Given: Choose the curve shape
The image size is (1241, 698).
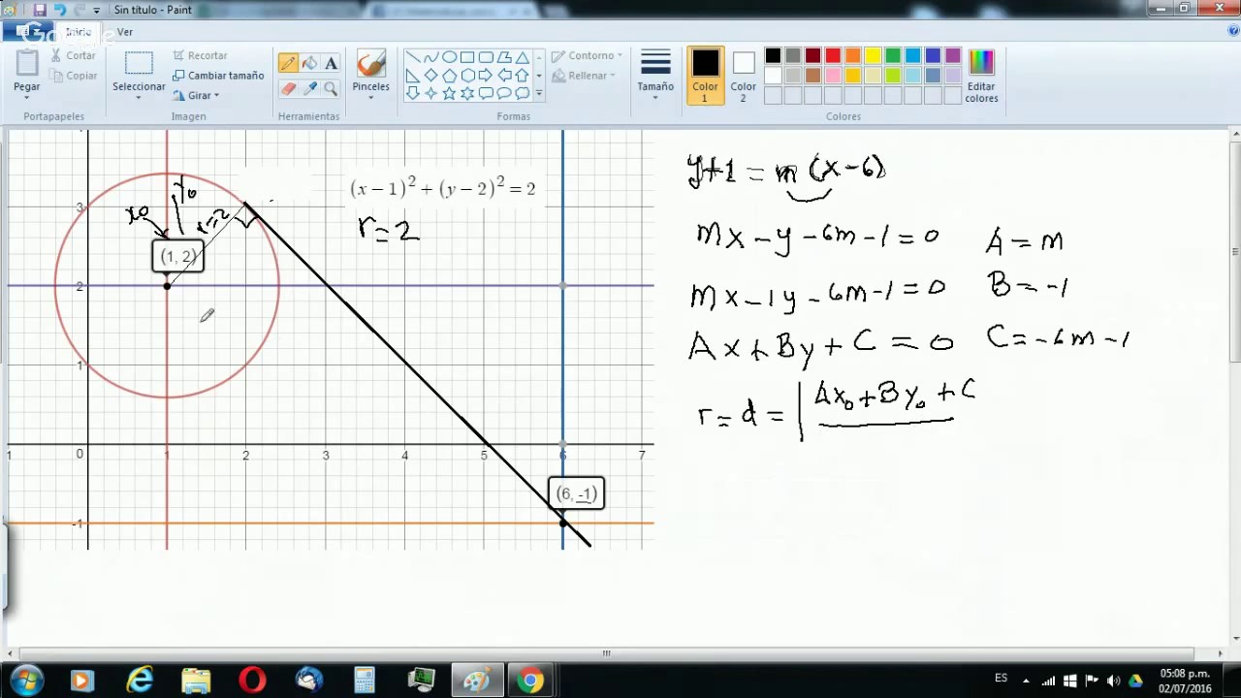Looking at the screenshot, I should click(x=430, y=57).
